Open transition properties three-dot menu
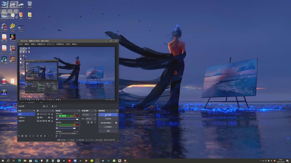The image size is (291, 163). (95, 122)
